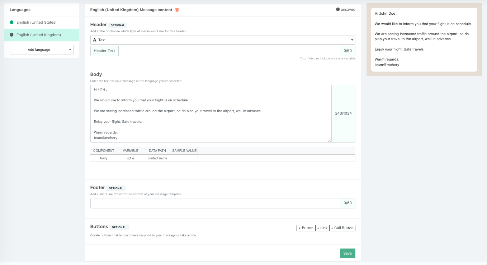487x265 pixels.
Task: Click the empty Footer text field
Action: (215, 203)
